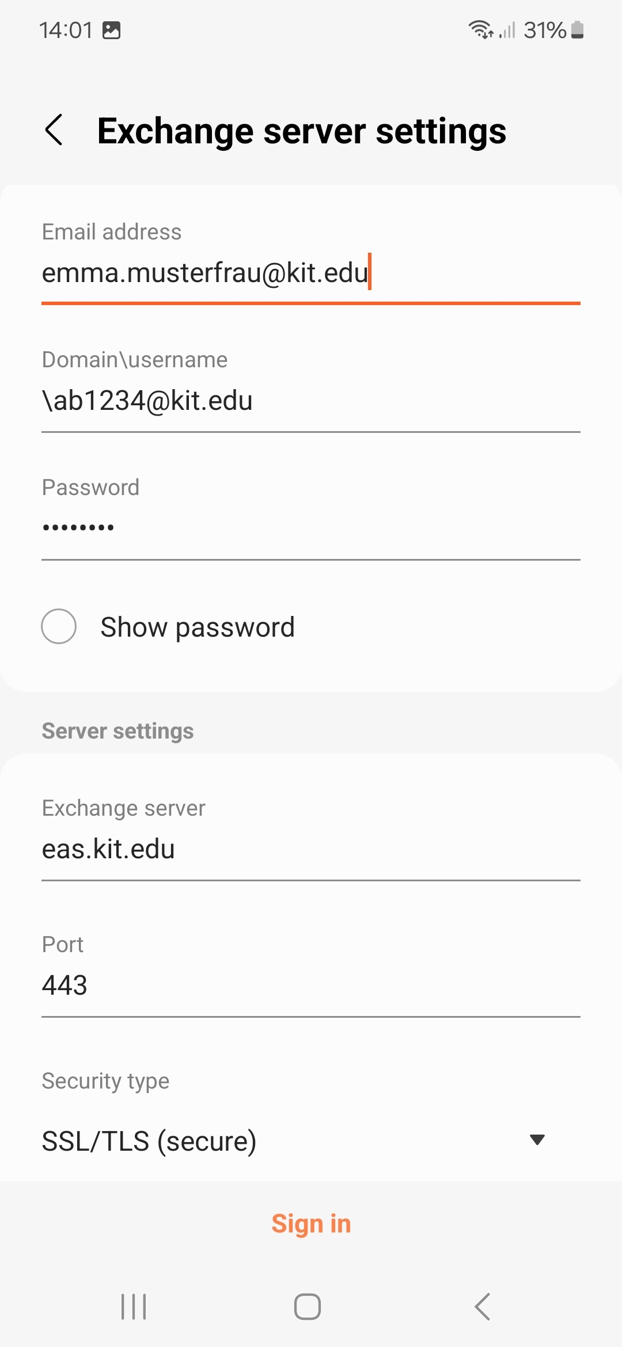
Task: Tap the Show password label text
Action: 198,627
